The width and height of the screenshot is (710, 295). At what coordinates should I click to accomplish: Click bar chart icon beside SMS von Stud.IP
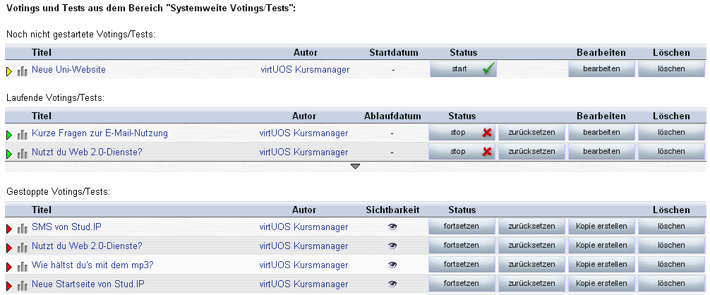pos(22,229)
